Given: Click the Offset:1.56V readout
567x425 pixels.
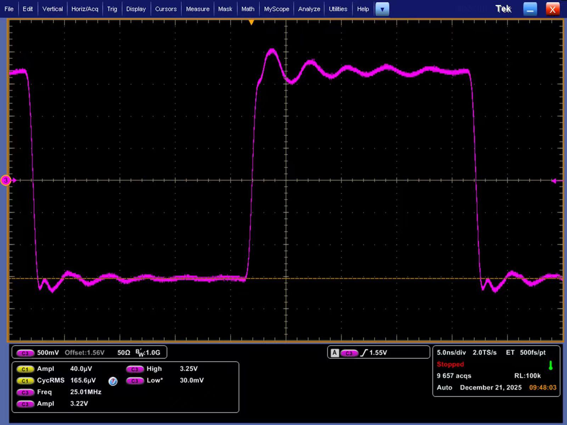Looking at the screenshot, I should tap(85, 352).
